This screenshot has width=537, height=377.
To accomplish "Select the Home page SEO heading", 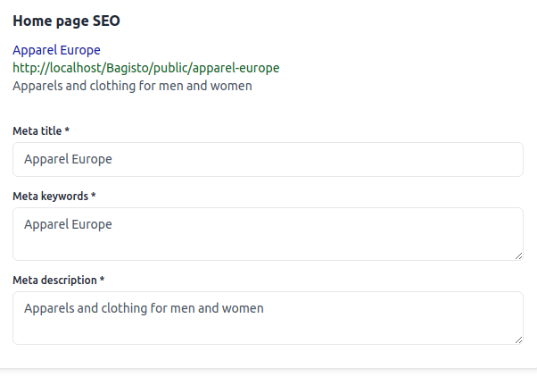I will tap(66, 21).
